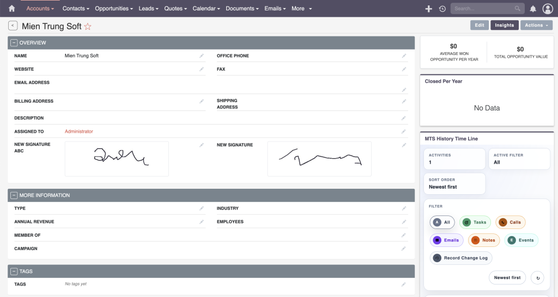Image resolution: width=558 pixels, height=297 pixels.
Task: Click the Sort Order card
Action: click(454, 184)
